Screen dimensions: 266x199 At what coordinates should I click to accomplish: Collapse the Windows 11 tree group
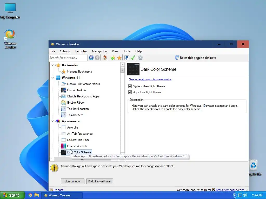click(52, 78)
